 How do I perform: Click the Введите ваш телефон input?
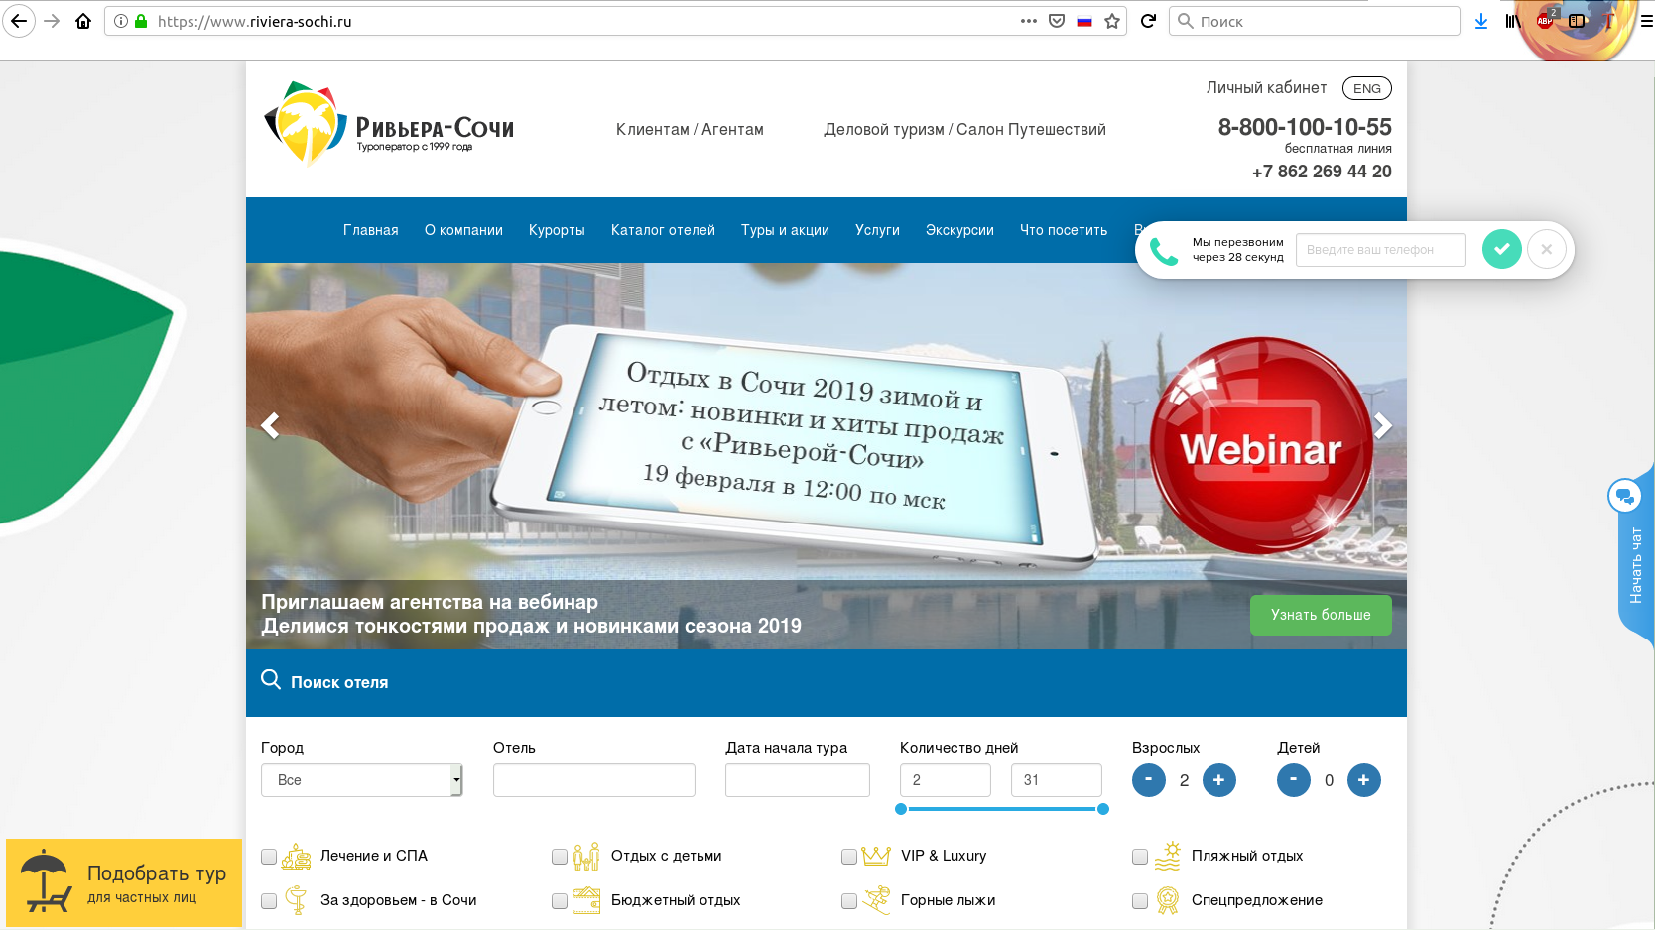coord(1381,250)
